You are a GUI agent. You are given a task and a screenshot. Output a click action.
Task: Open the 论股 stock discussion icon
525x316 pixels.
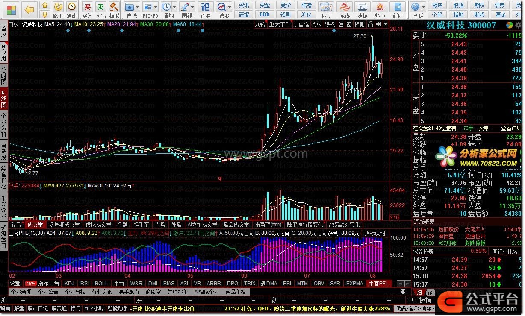coord(205,7)
